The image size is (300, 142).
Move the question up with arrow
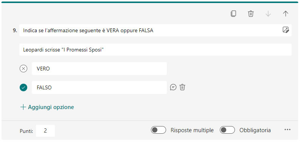coord(286,14)
